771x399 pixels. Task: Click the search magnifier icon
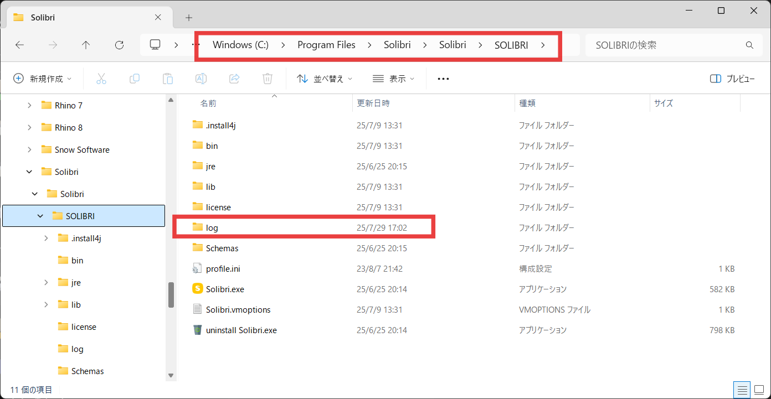(749, 45)
